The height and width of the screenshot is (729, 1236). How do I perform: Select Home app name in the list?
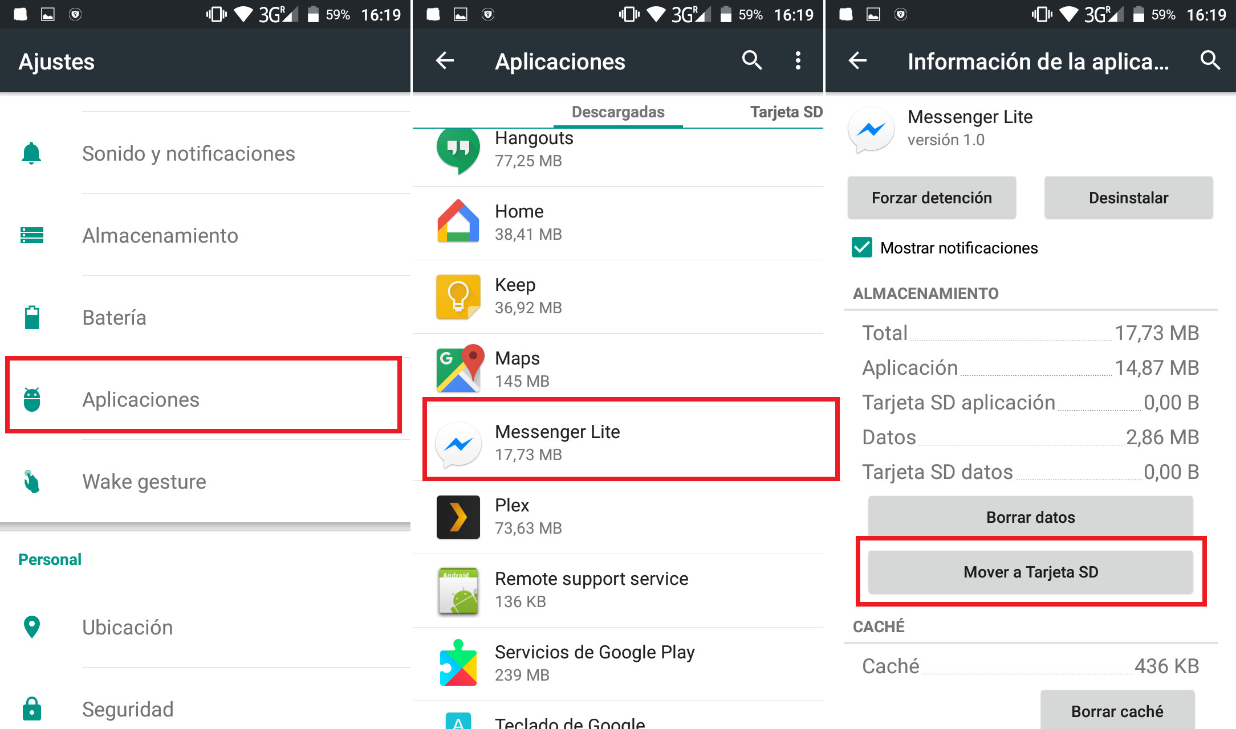tap(519, 211)
